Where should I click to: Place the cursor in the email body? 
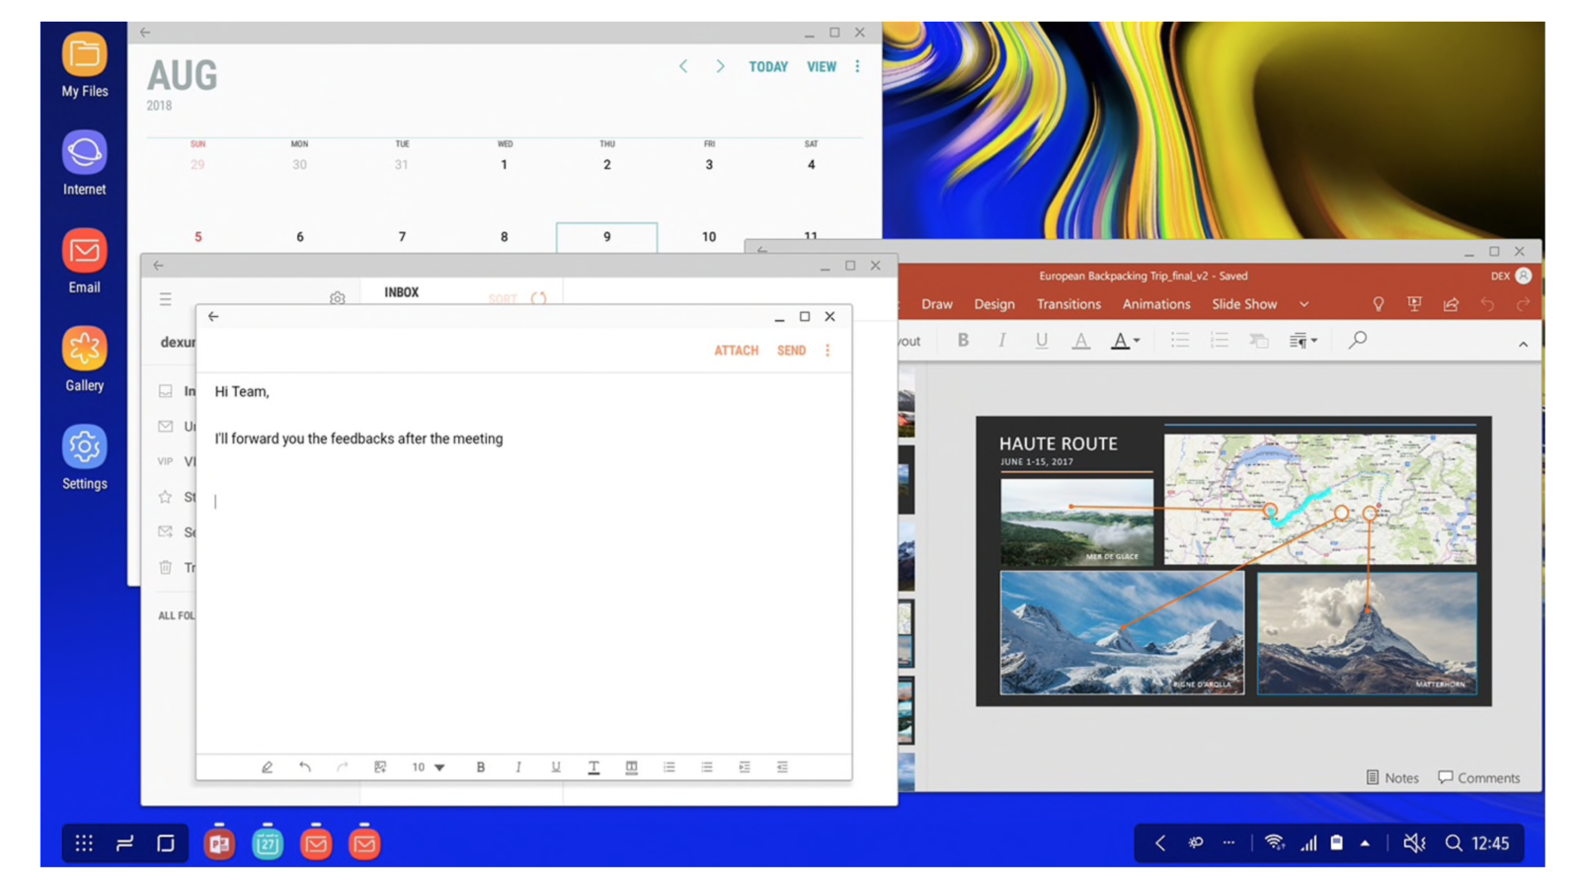[x=523, y=563]
